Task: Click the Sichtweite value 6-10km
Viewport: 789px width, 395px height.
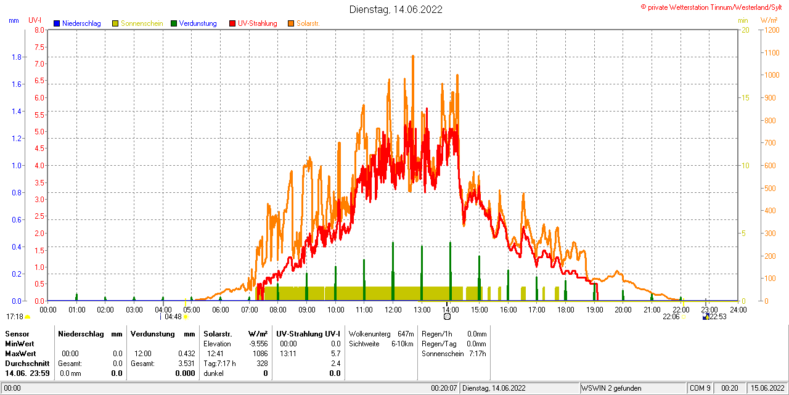Action: (x=403, y=344)
